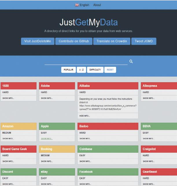The image size is (177, 186).
Task: Expand Show Info on Apple card
Action: (x=47, y=139)
